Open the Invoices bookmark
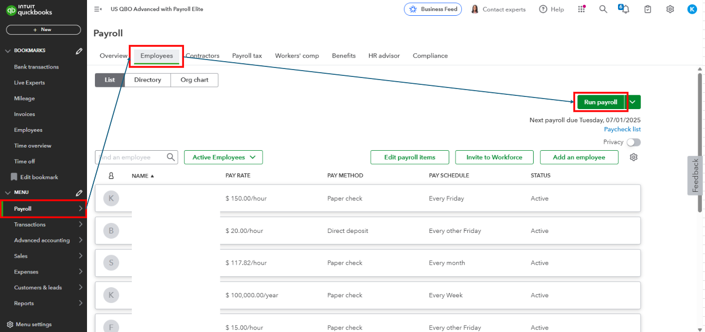The height and width of the screenshot is (332, 705). pos(24,114)
